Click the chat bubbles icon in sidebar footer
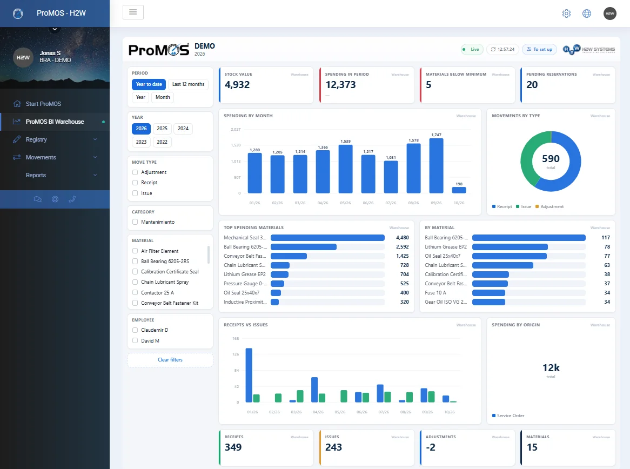The image size is (630, 469). (38, 199)
